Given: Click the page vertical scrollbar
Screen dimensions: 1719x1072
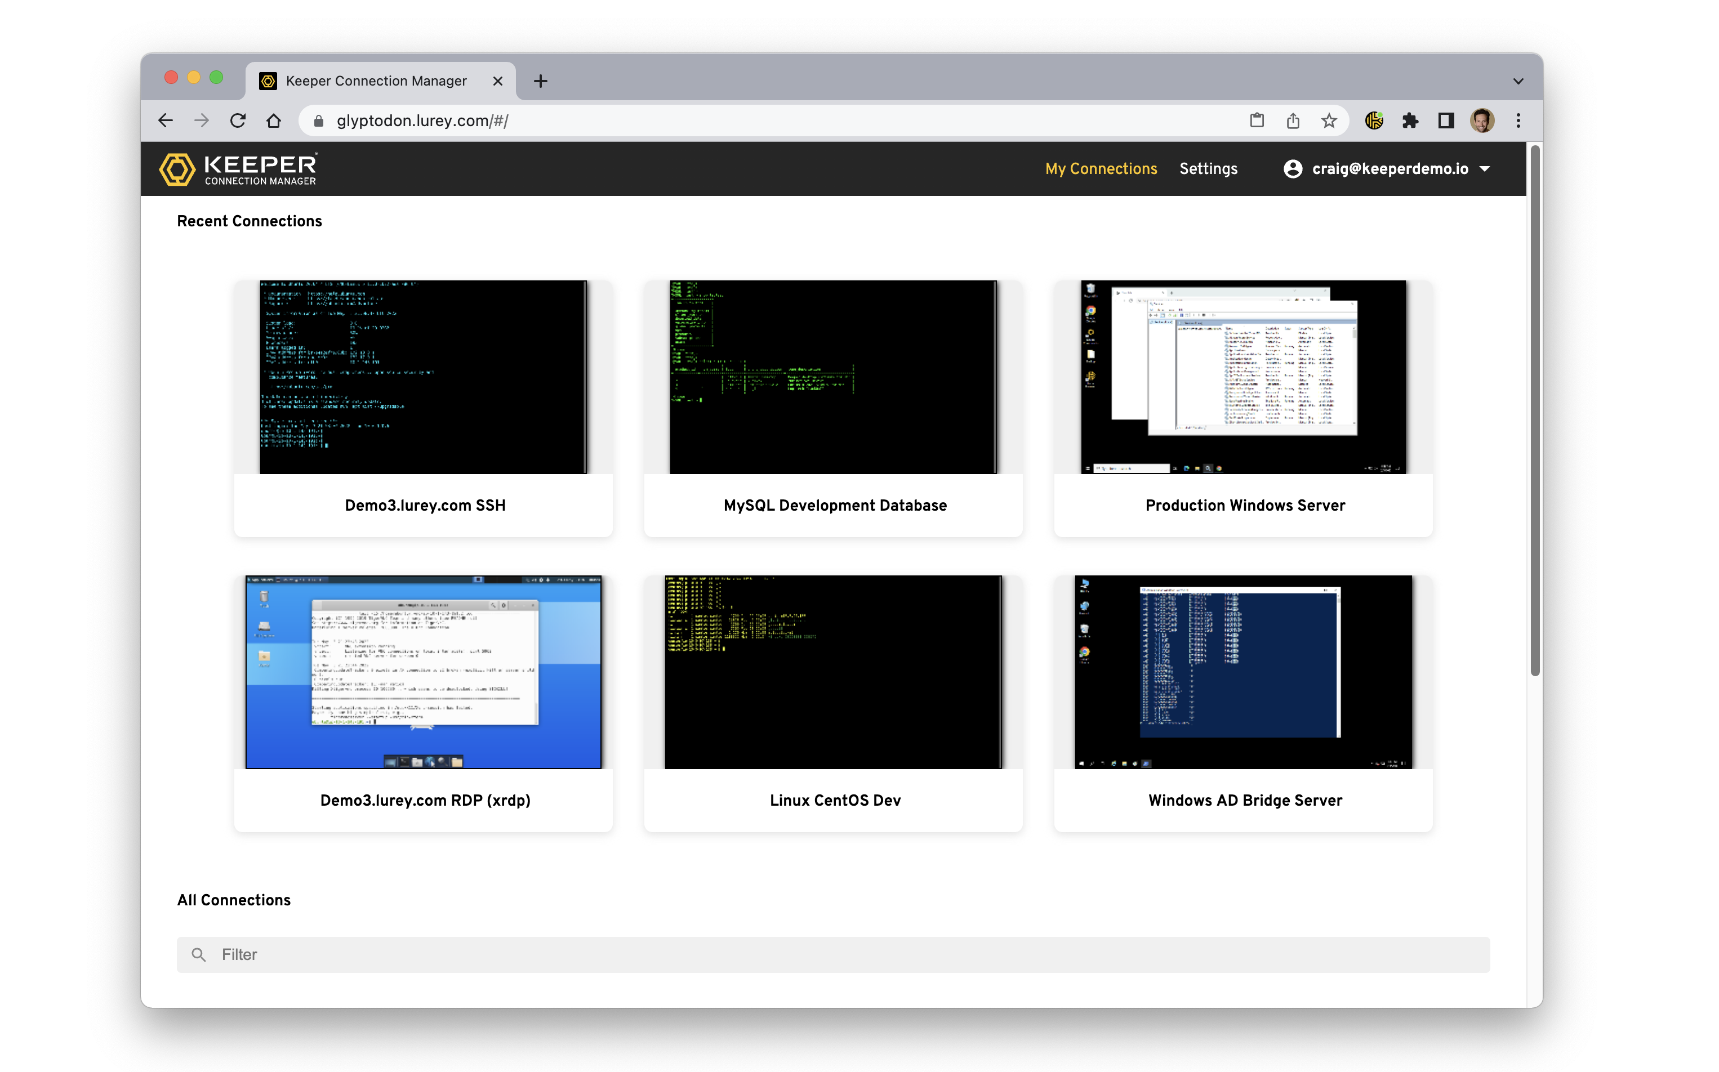Looking at the screenshot, I should pyautogui.click(x=1535, y=410).
